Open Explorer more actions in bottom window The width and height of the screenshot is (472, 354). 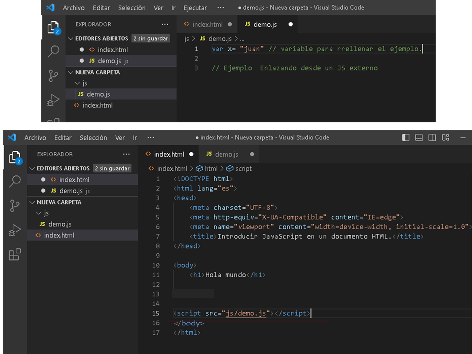click(x=126, y=154)
